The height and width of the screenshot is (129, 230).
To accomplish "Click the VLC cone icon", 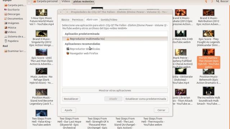I will (68, 39).
